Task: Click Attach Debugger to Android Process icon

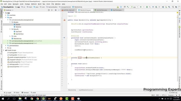Action: (156, 7)
